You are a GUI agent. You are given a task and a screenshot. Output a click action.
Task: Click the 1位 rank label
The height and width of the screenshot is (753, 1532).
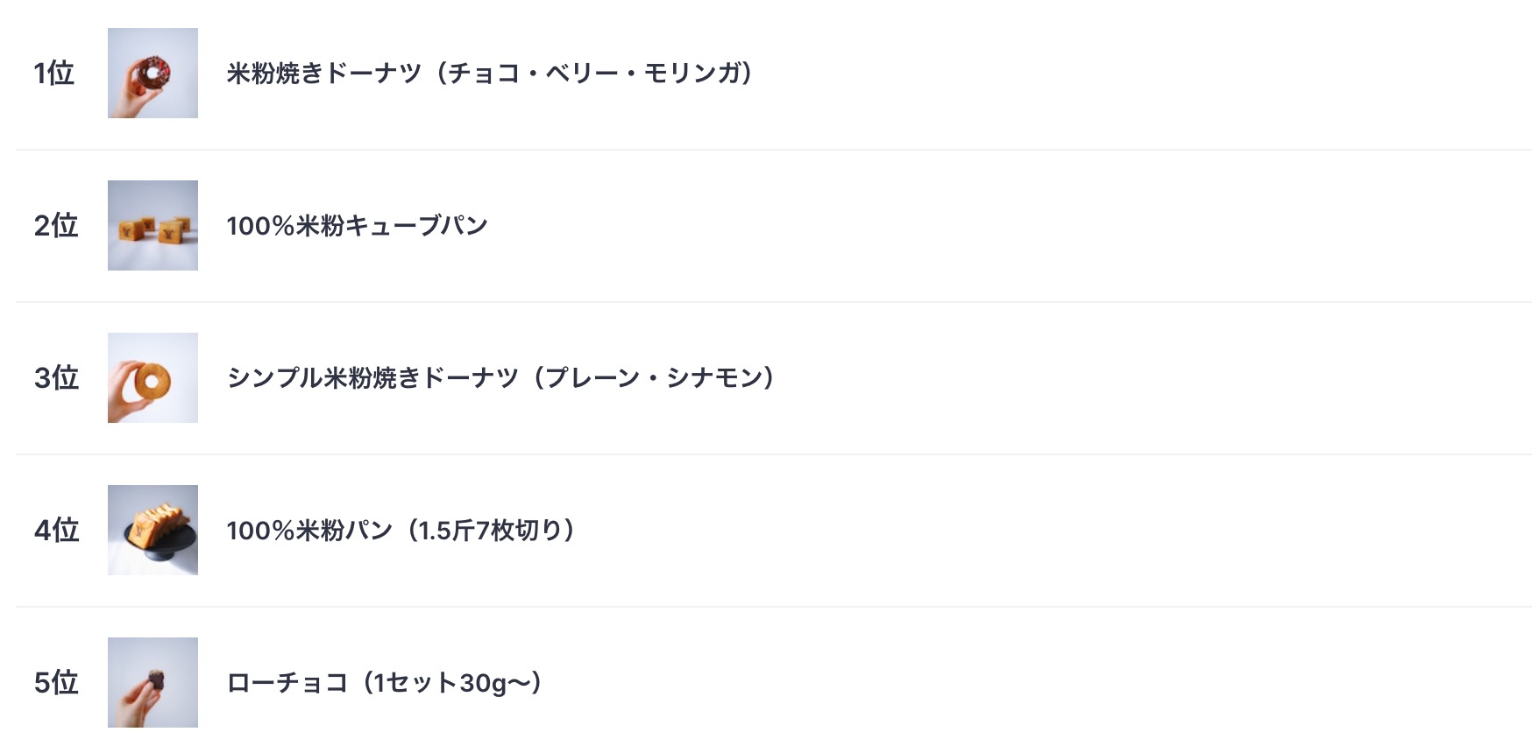click(54, 73)
